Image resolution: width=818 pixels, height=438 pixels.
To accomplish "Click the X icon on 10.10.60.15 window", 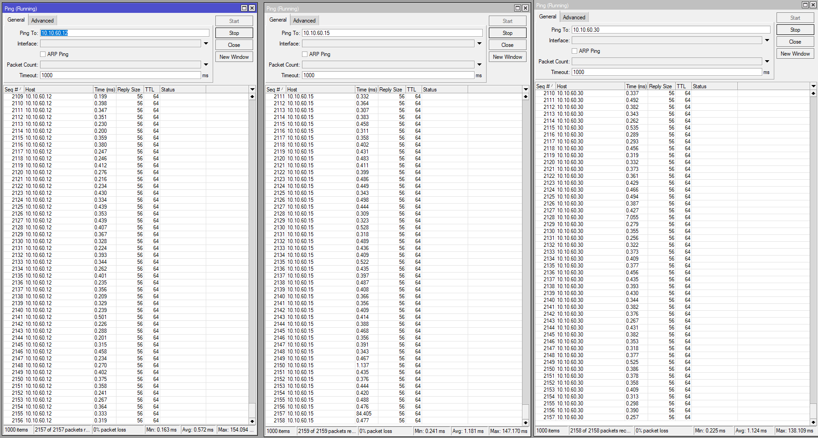I will 525,8.
